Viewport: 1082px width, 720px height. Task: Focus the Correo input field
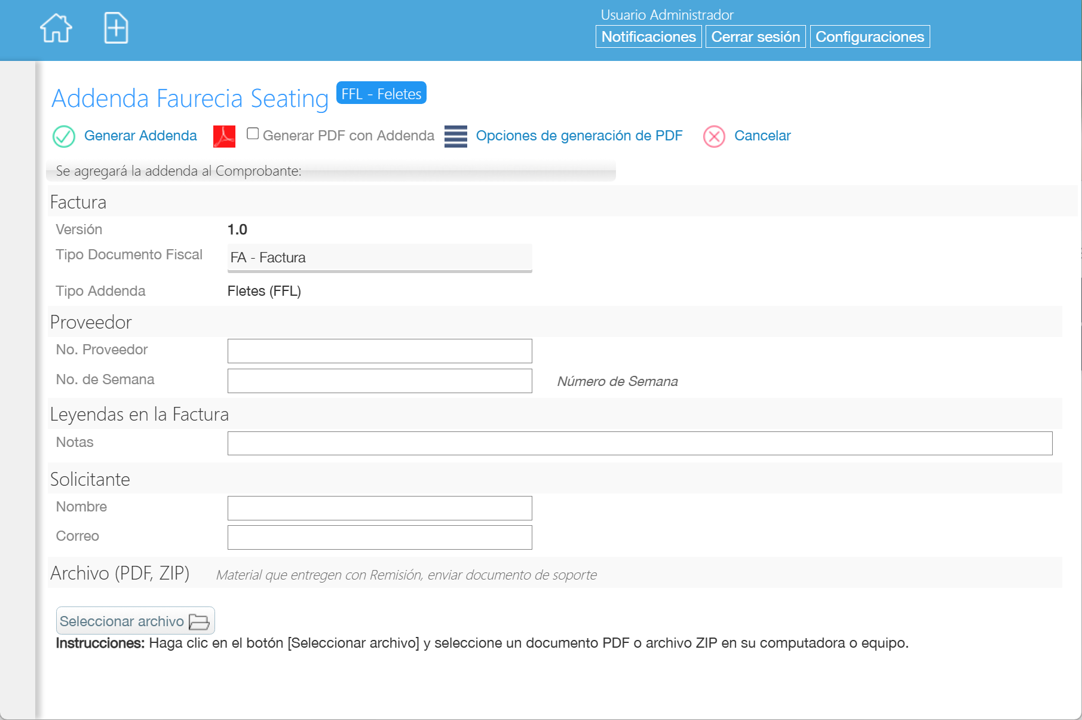tap(380, 537)
